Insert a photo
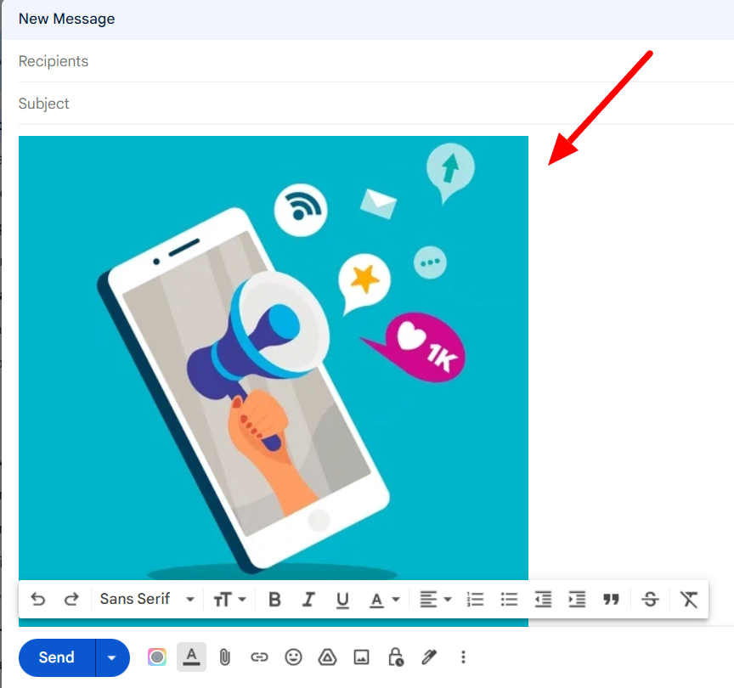 pyautogui.click(x=361, y=657)
